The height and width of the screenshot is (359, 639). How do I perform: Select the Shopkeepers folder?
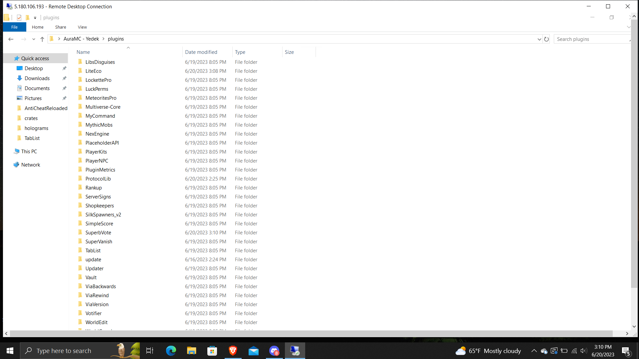point(100,206)
